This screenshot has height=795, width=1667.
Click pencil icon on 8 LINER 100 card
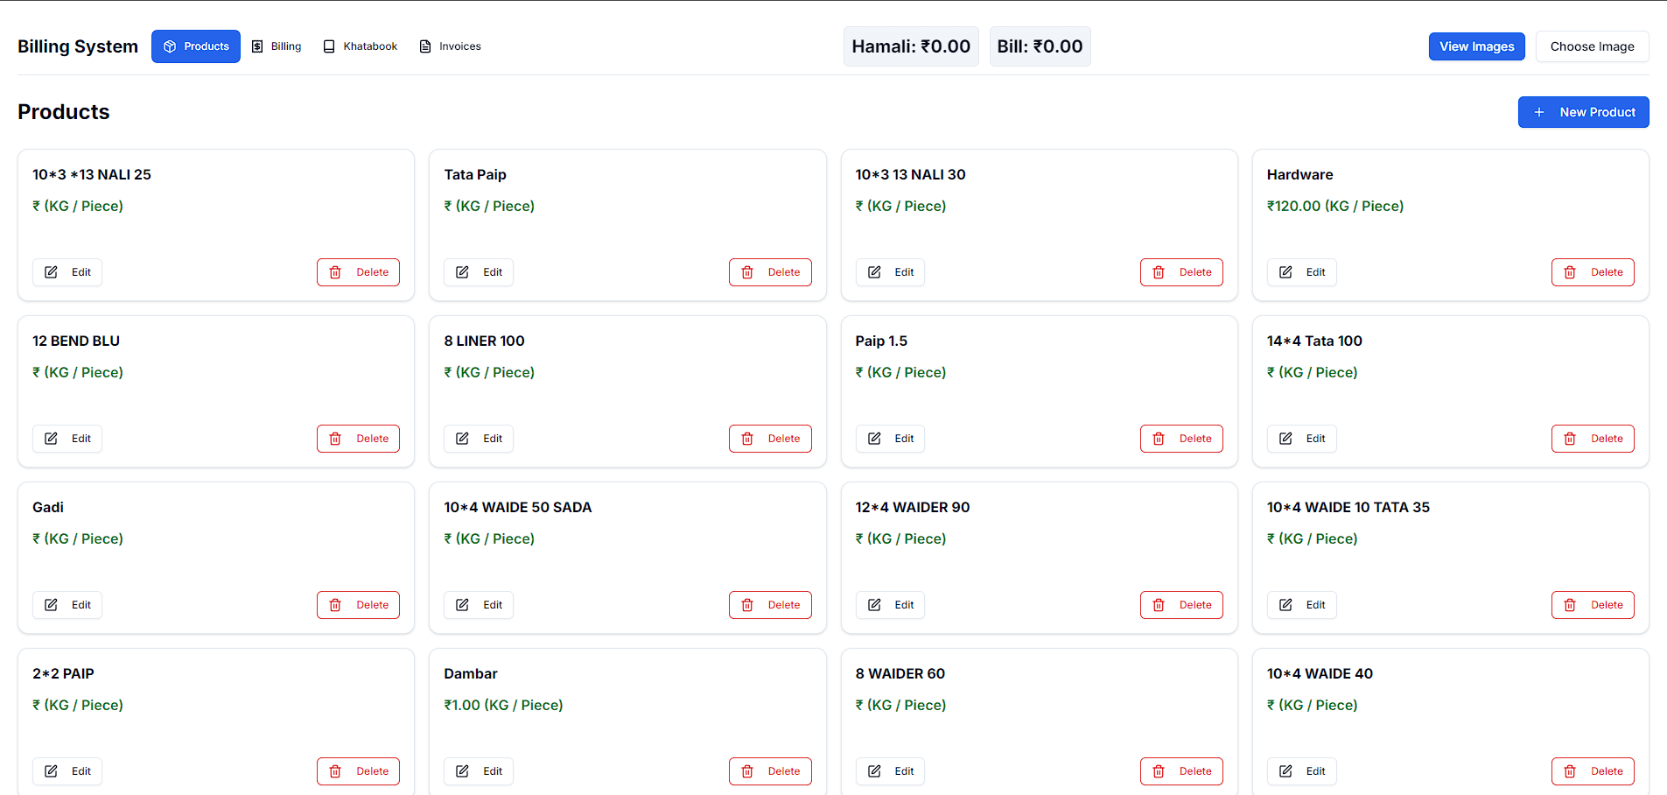click(x=463, y=439)
